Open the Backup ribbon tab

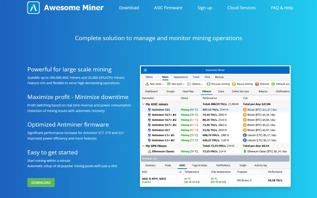219,77
